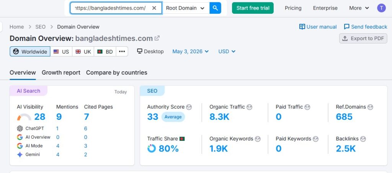Click the globe icon beside Ref.Domains
The image size is (392, 173).
[x=370, y=107]
